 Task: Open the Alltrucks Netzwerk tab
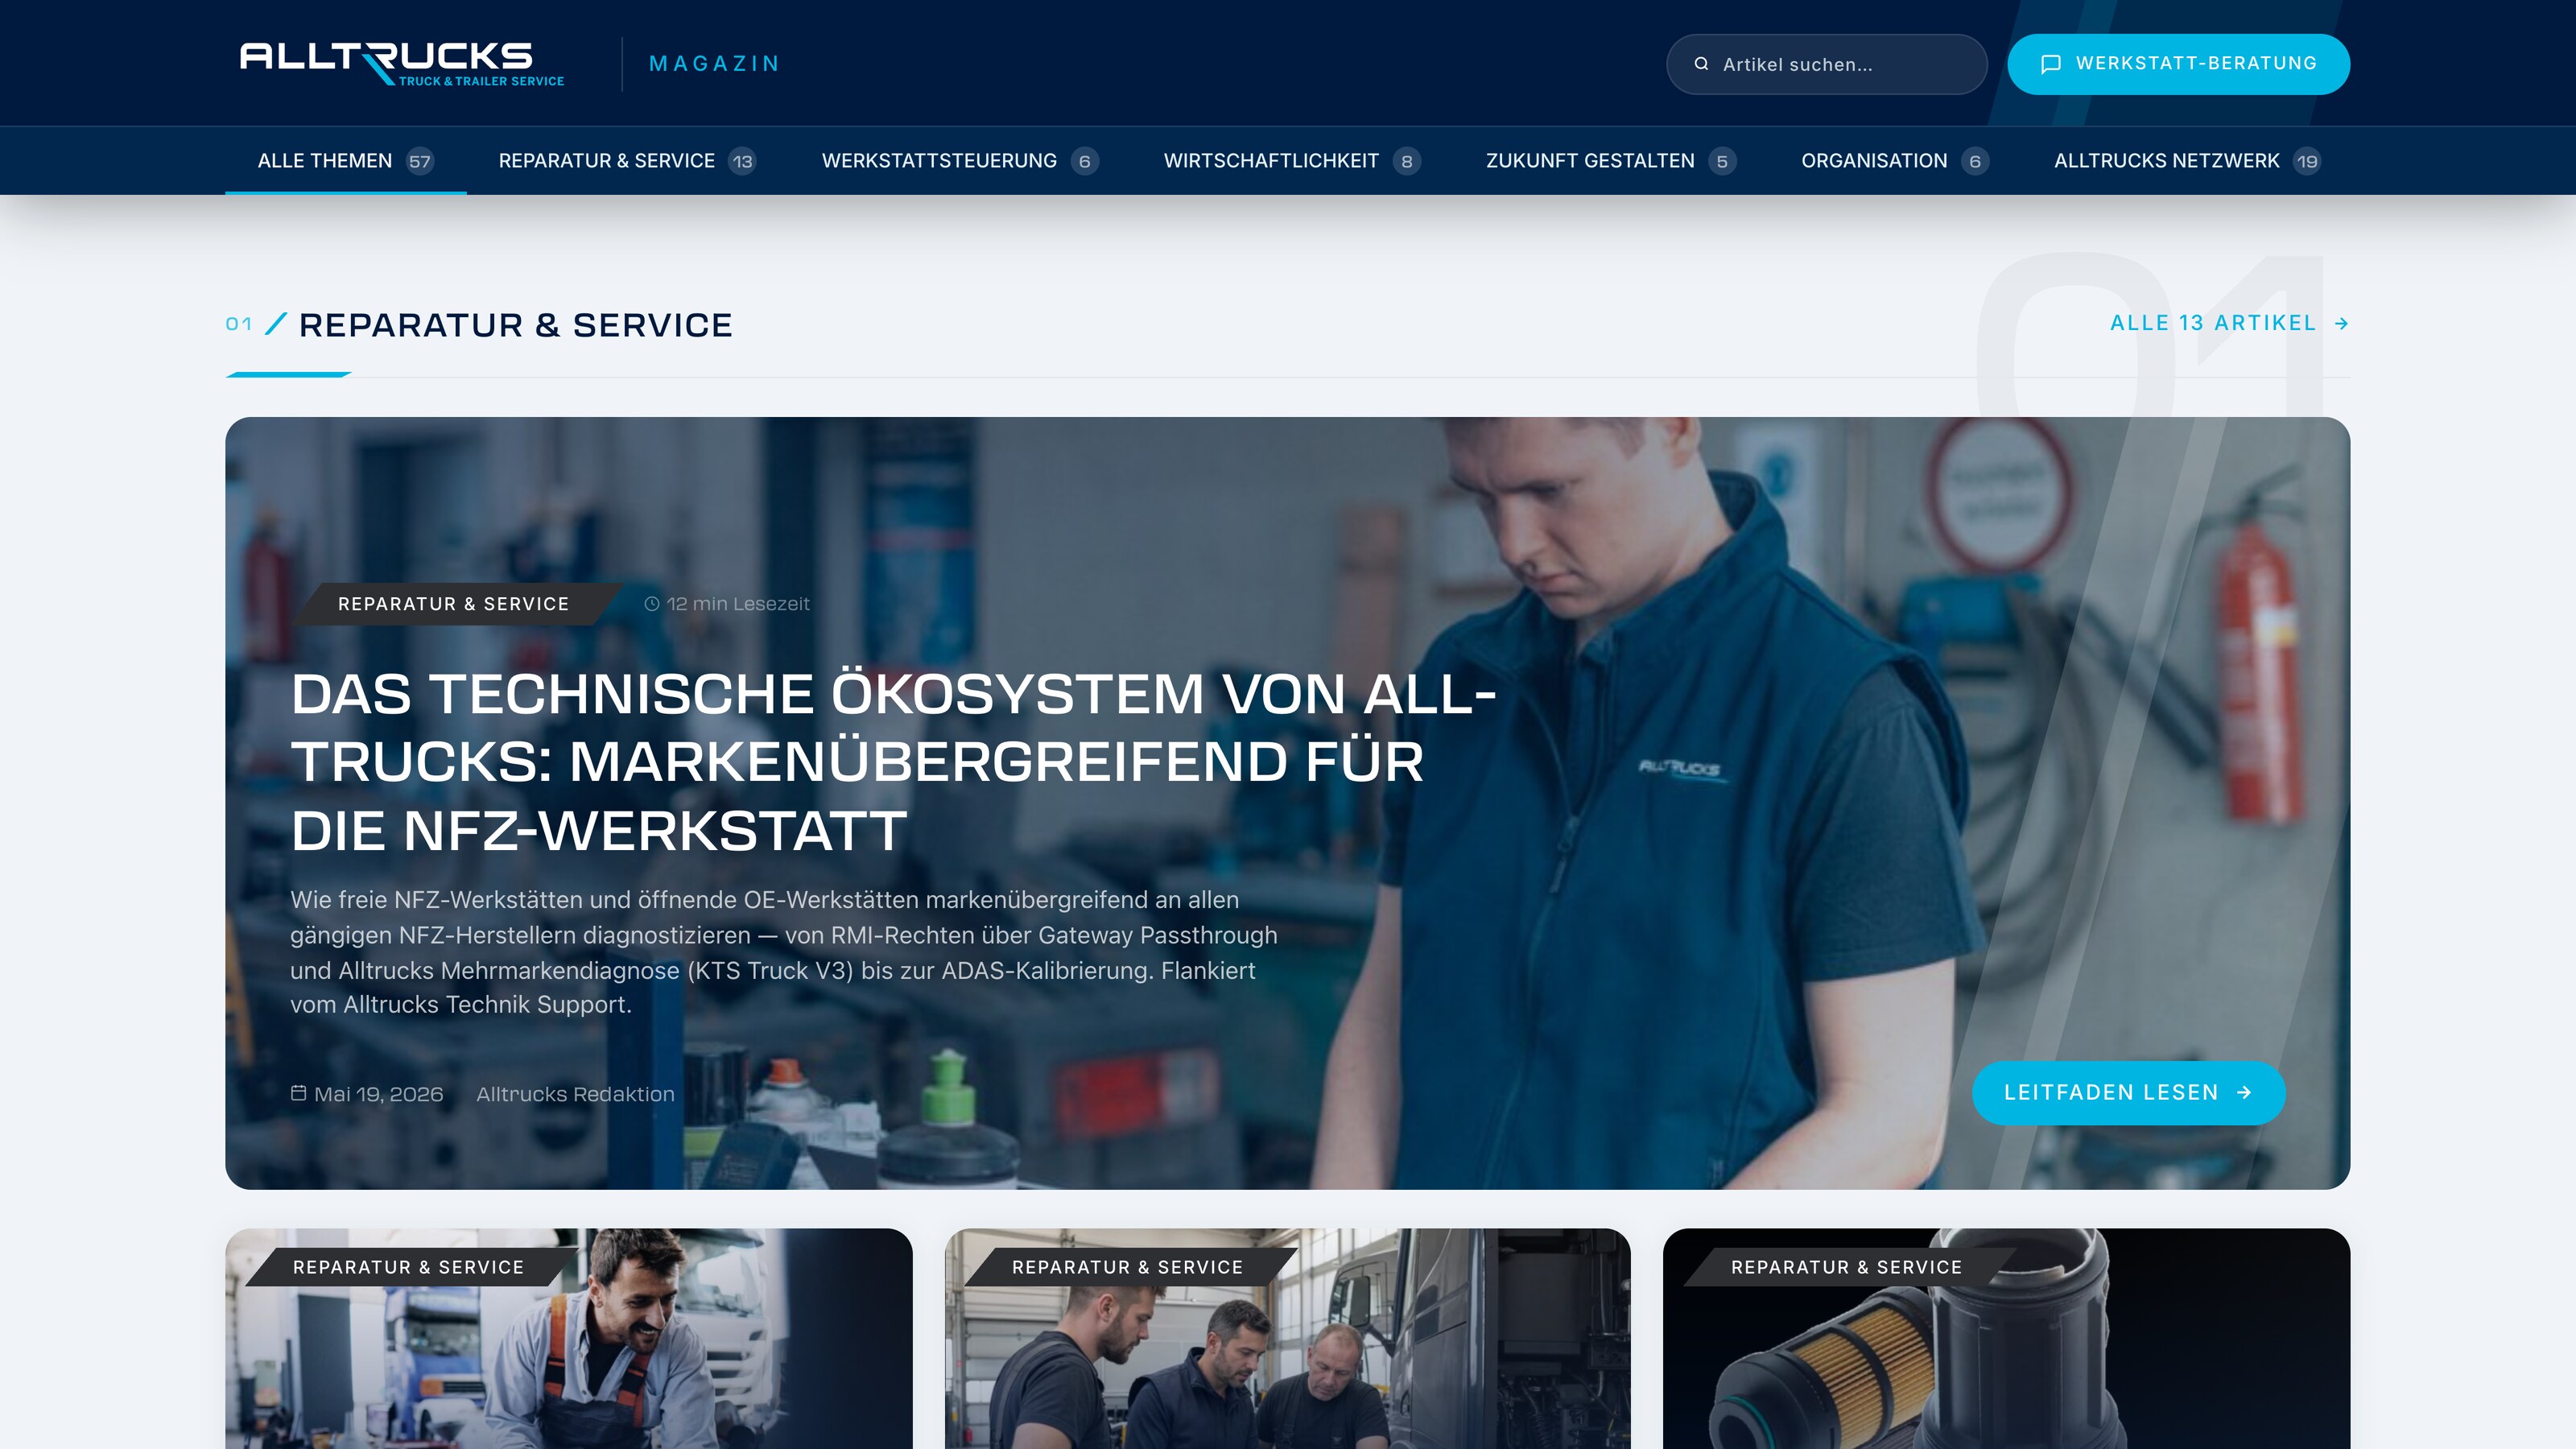2186,161
